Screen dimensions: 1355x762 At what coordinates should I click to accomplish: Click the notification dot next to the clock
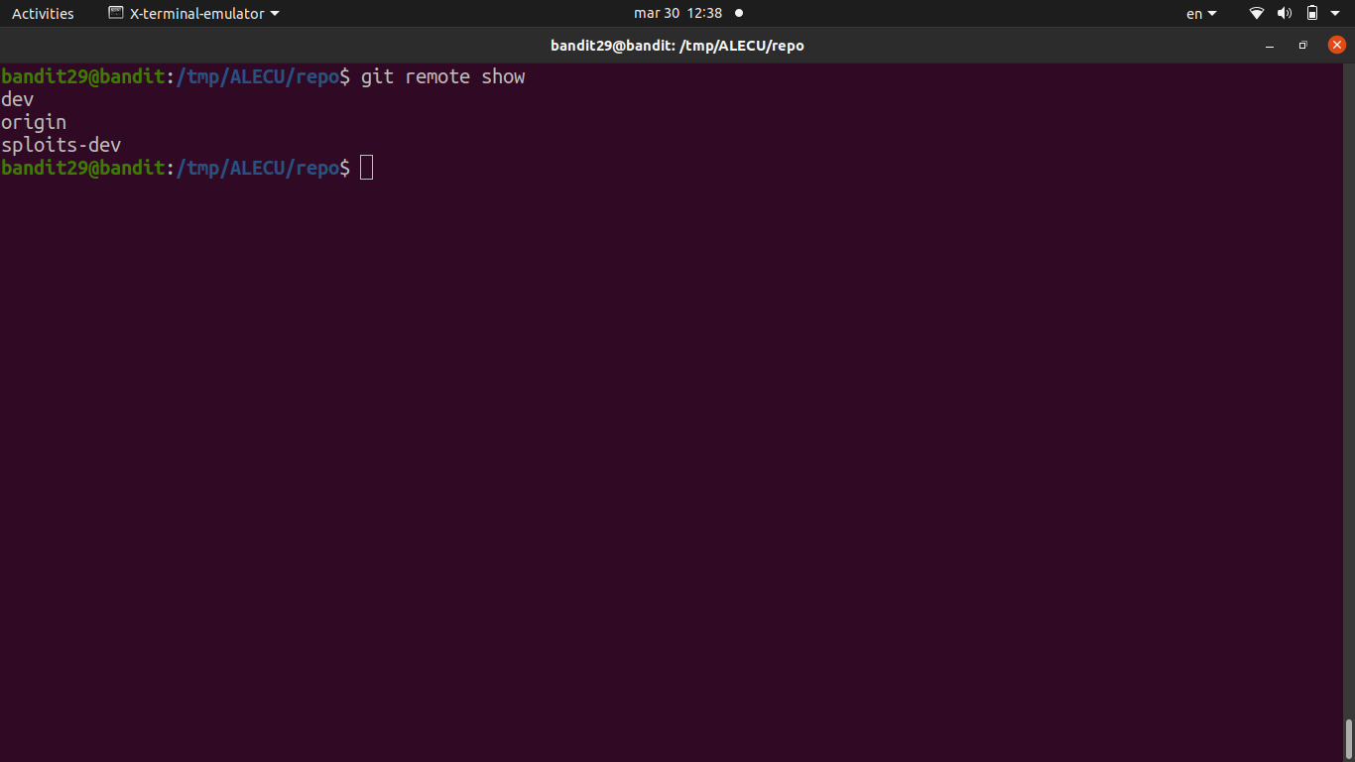[739, 14]
